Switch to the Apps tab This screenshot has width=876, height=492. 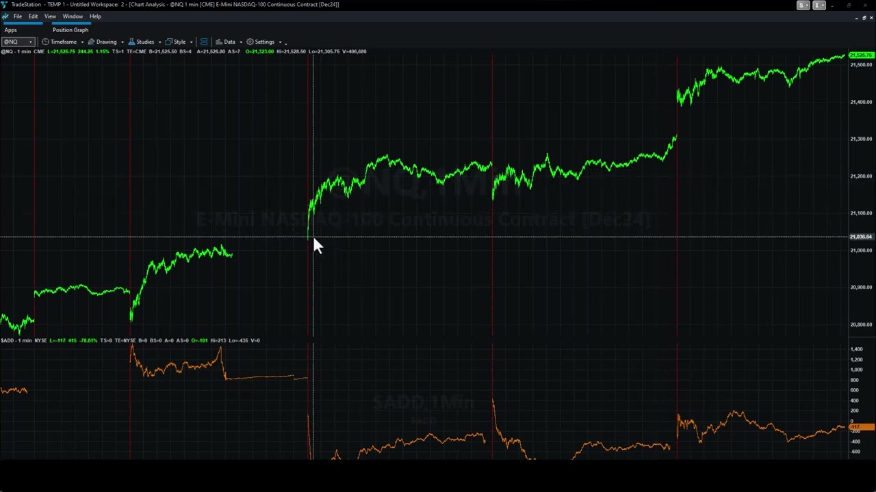[10, 30]
